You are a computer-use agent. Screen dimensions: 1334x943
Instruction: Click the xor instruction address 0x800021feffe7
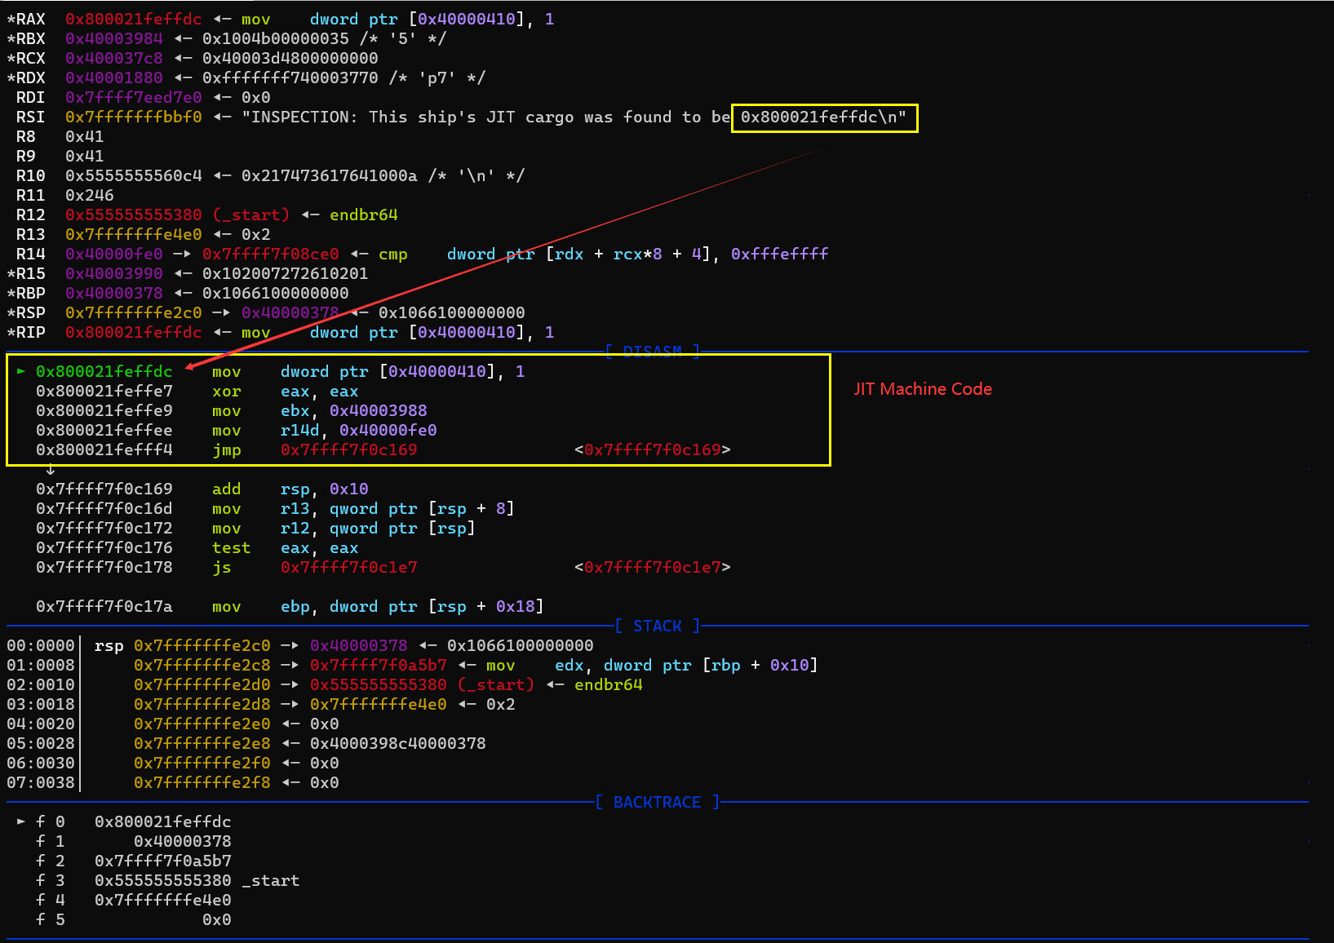(x=104, y=391)
